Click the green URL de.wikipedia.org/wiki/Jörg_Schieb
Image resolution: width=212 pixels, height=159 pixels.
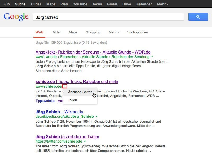(65, 116)
